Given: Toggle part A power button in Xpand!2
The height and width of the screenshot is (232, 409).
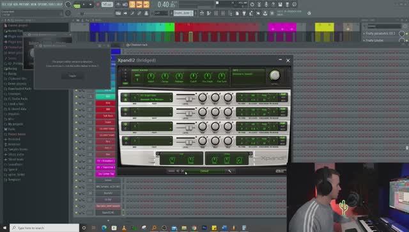Looking at the screenshot, I should [x=126, y=95].
